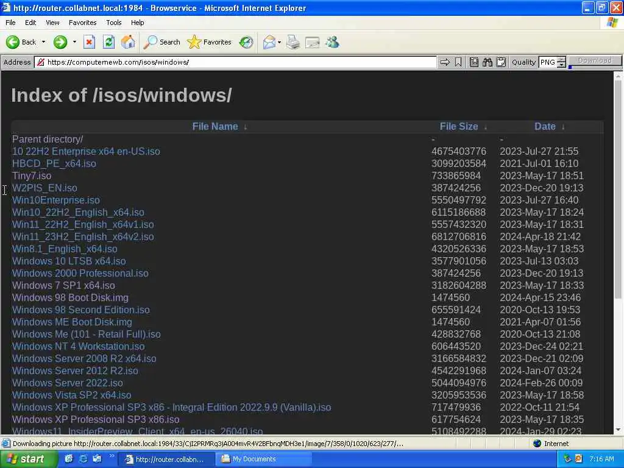Click the Edit page icon in toolbar
This screenshot has height=468, width=624.
[x=313, y=42]
